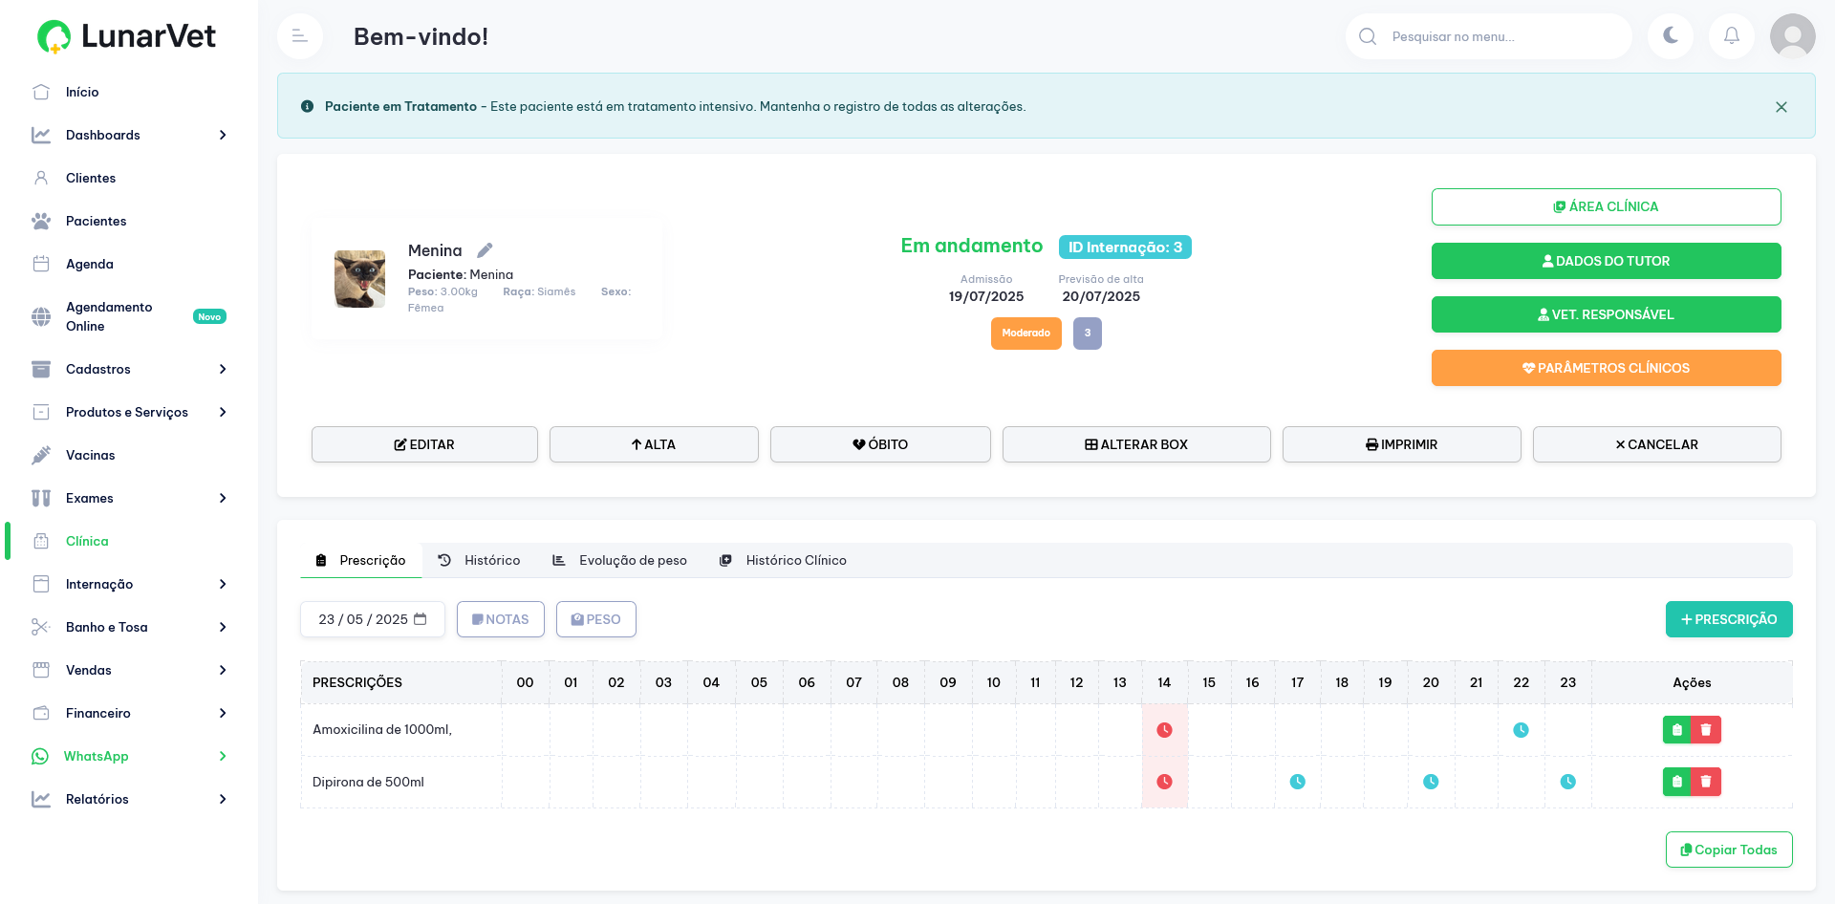The width and height of the screenshot is (1835, 904).
Task: Click the 'ID Internação: 3' badge
Action: pyautogui.click(x=1125, y=247)
